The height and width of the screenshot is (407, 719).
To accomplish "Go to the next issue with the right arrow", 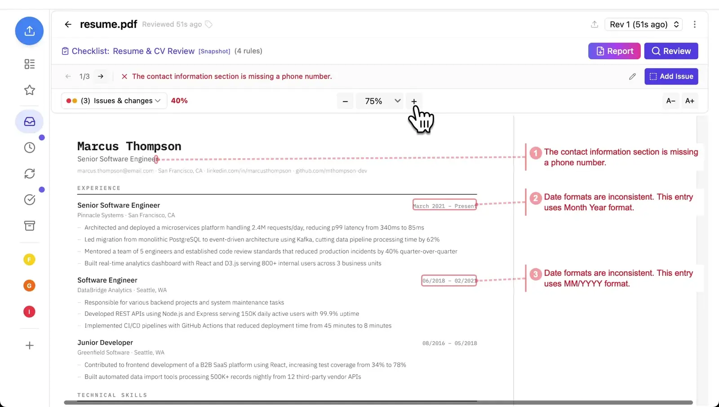I will coord(101,76).
